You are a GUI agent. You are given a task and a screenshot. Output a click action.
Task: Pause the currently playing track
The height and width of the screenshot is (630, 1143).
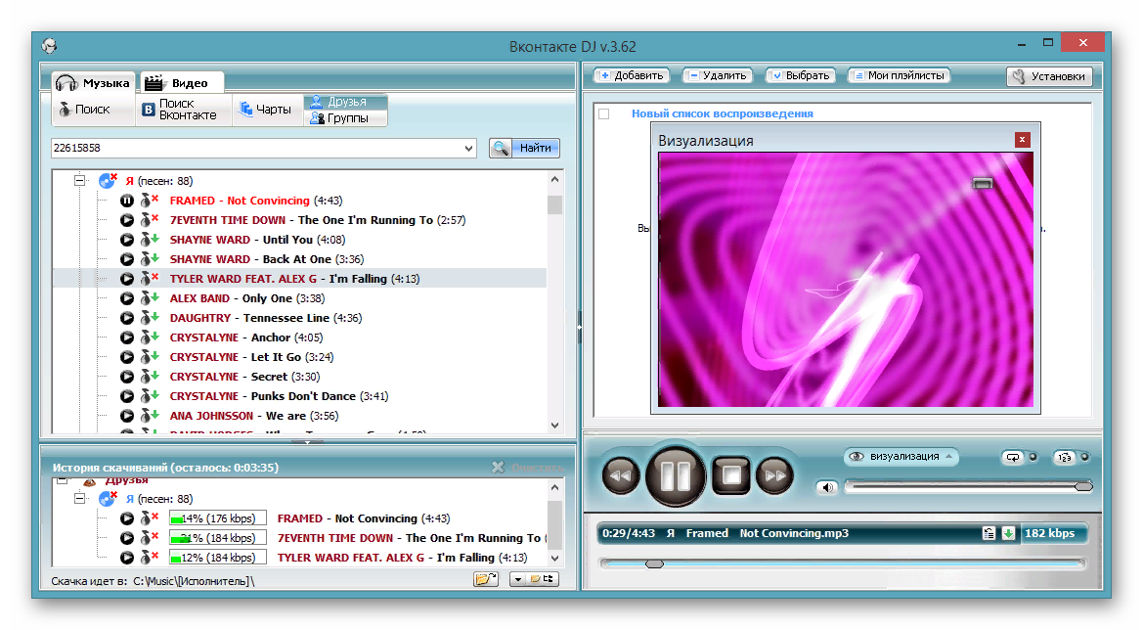pyautogui.click(x=676, y=476)
